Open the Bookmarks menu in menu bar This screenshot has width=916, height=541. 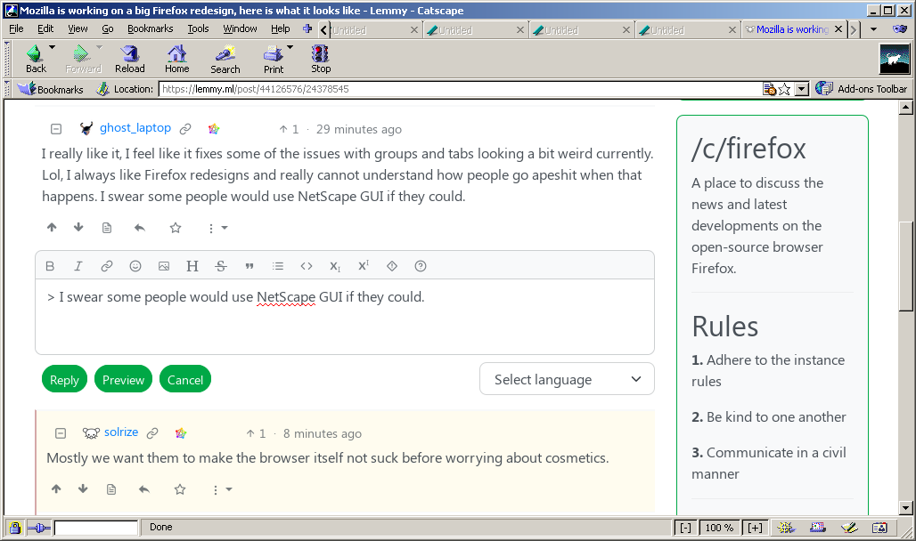click(150, 28)
